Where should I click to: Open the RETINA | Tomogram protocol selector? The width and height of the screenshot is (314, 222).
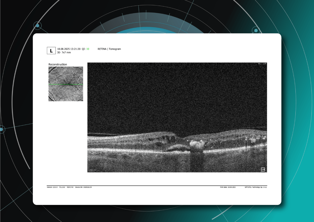pyautogui.click(x=109, y=49)
